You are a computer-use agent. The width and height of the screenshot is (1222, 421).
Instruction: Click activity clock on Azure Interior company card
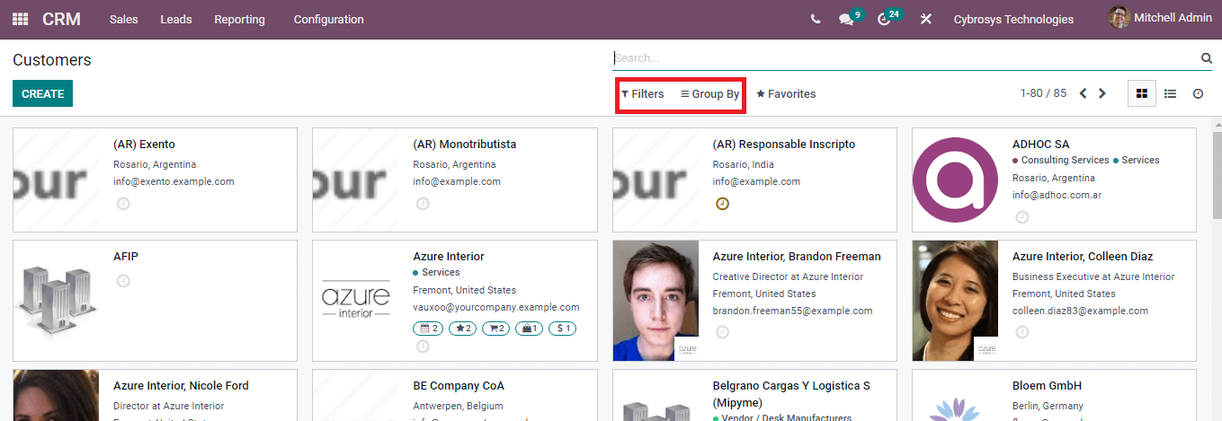tap(423, 346)
